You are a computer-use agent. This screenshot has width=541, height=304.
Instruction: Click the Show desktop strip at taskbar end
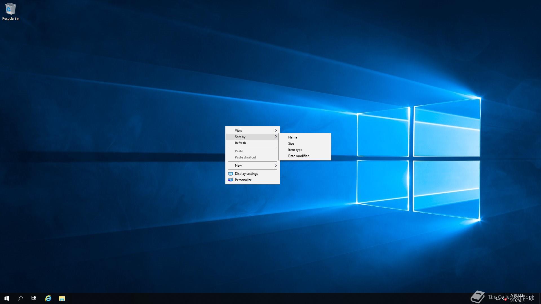coord(540,298)
